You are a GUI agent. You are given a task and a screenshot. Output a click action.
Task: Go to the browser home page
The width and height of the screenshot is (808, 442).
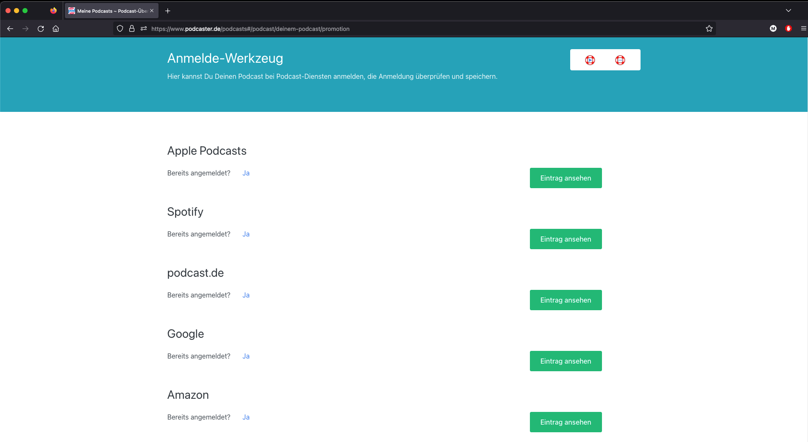point(56,29)
